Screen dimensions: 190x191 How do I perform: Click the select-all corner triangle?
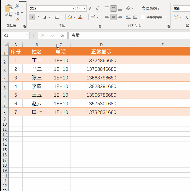[6, 45]
